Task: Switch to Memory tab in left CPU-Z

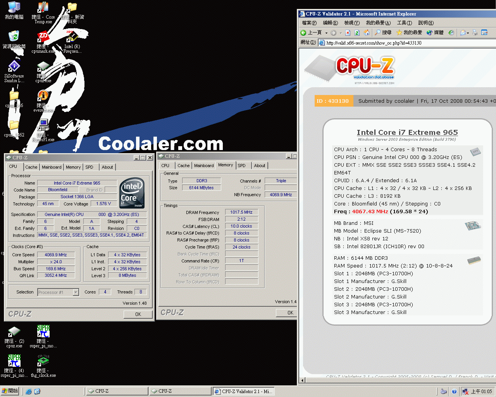Action: [73, 167]
